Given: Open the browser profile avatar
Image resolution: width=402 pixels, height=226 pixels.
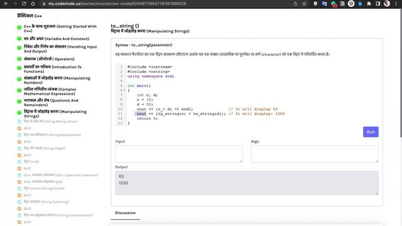Looking at the screenshot, I should [x=387, y=4].
